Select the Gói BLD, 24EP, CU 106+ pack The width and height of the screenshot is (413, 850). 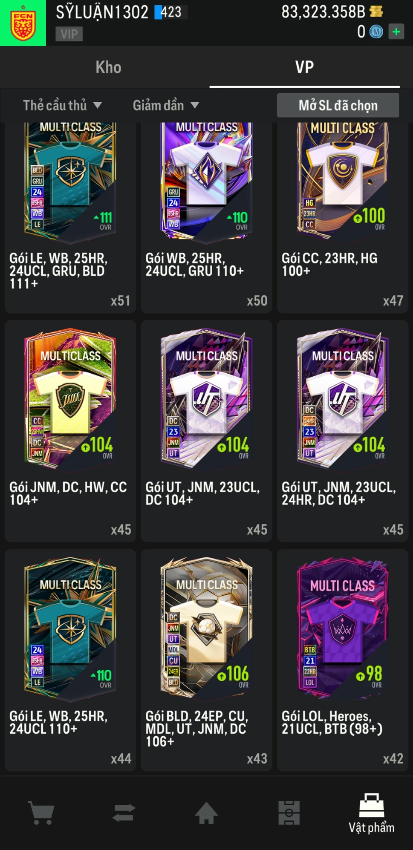[x=206, y=660]
